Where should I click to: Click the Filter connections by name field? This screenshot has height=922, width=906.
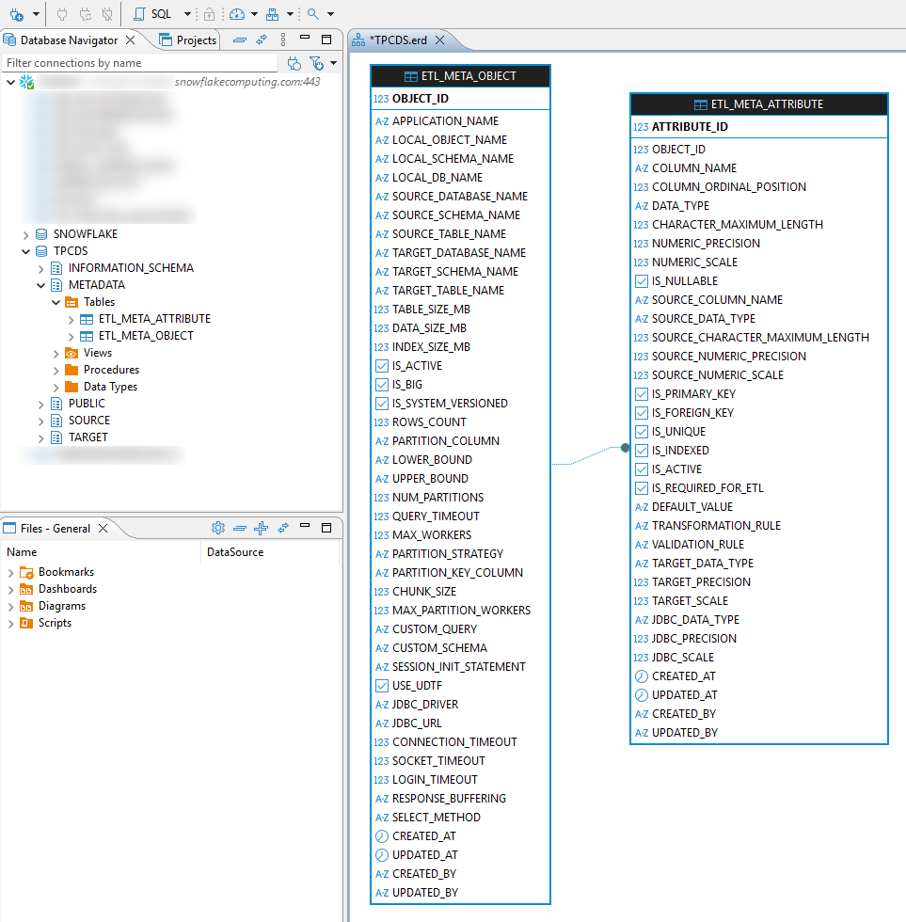point(141,63)
